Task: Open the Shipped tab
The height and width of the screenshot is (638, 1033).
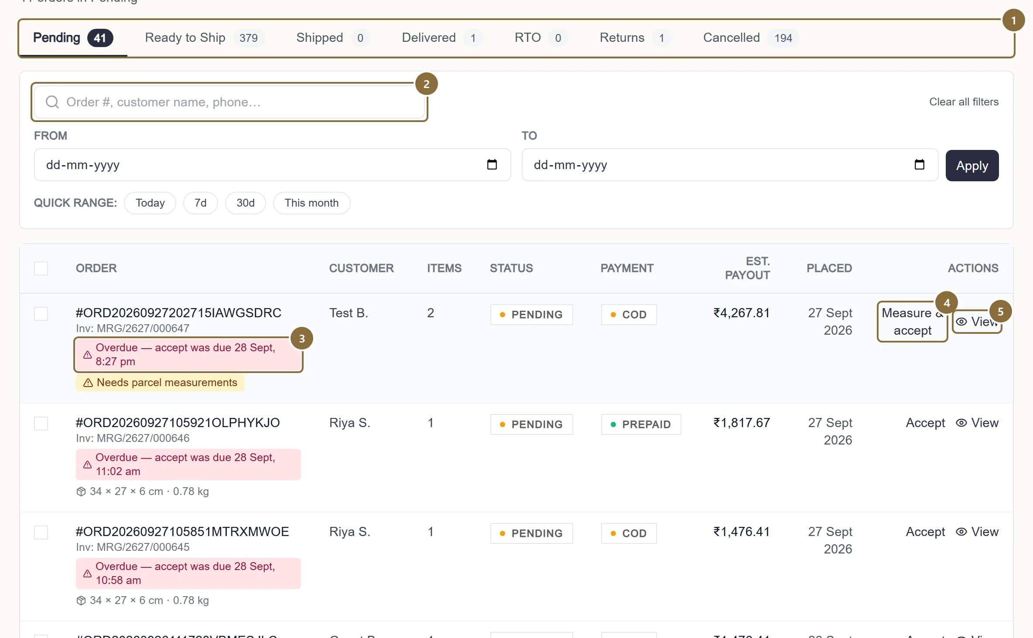Action: coord(333,38)
